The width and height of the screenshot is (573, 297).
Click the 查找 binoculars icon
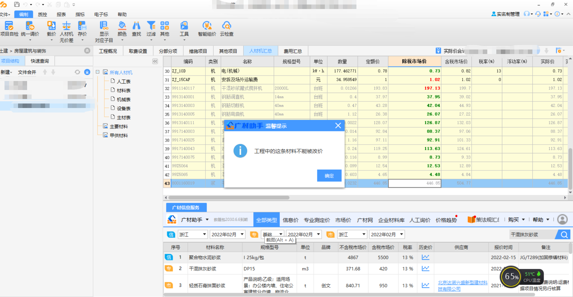[136, 29]
